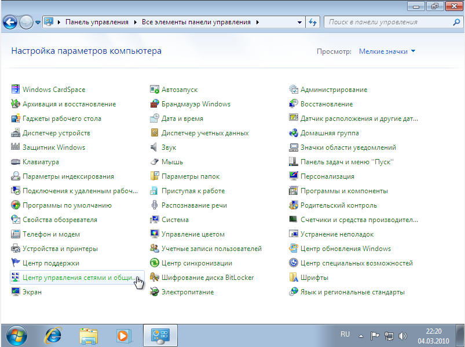Open the Windows Start menu

(x=17, y=335)
